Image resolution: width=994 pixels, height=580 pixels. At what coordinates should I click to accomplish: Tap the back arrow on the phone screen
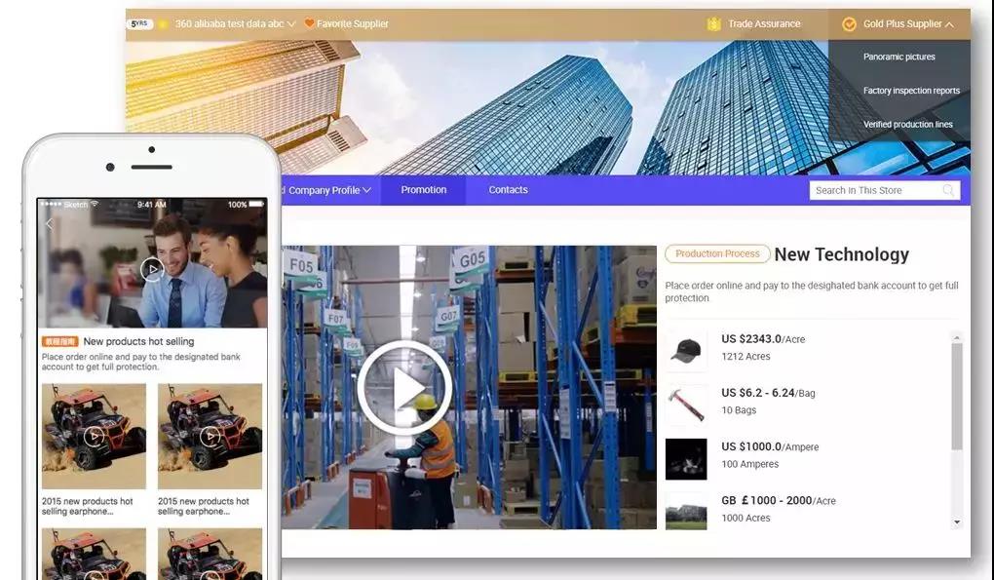50,224
